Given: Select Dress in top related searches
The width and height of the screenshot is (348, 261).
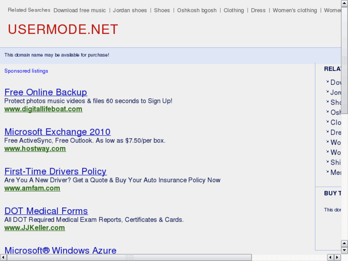Looking at the screenshot, I should [x=258, y=11].
